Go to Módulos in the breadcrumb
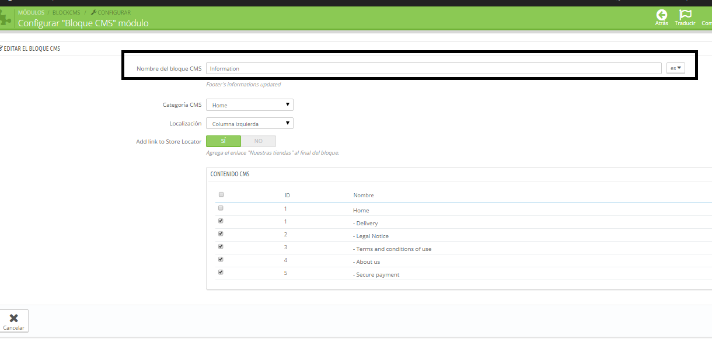The image size is (712, 342). (x=31, y=12)
